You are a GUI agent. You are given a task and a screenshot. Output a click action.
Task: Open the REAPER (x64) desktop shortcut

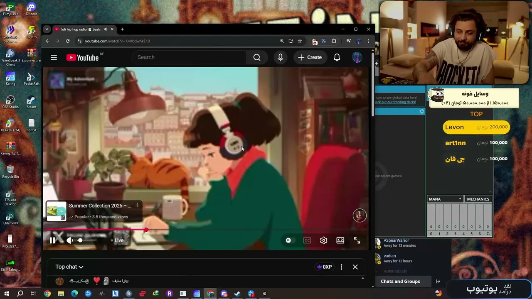pos(10,125)
